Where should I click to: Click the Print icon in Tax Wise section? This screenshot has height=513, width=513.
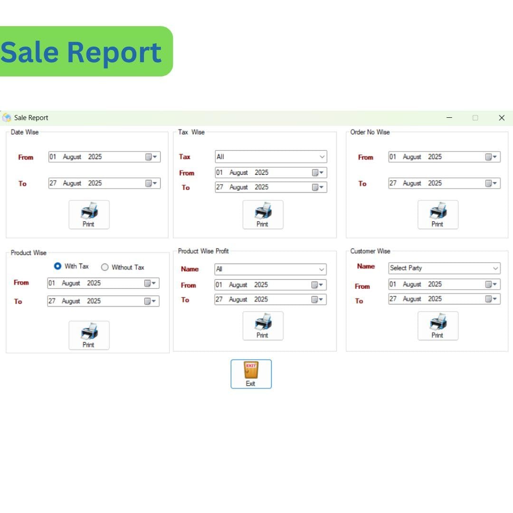pyautogui.click(x=263, y=213)
